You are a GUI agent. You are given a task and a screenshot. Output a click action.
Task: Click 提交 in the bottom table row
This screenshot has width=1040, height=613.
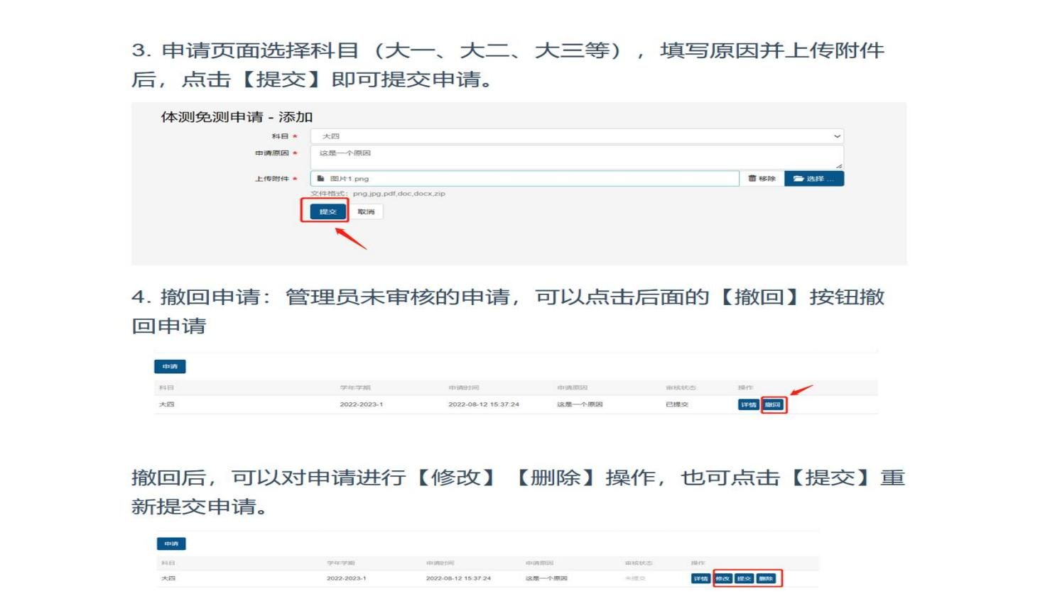click(x=744, y=579)
